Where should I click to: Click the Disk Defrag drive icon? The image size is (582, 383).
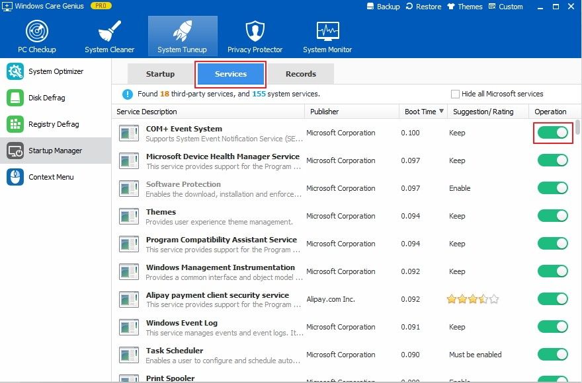[x=15, y=98]
